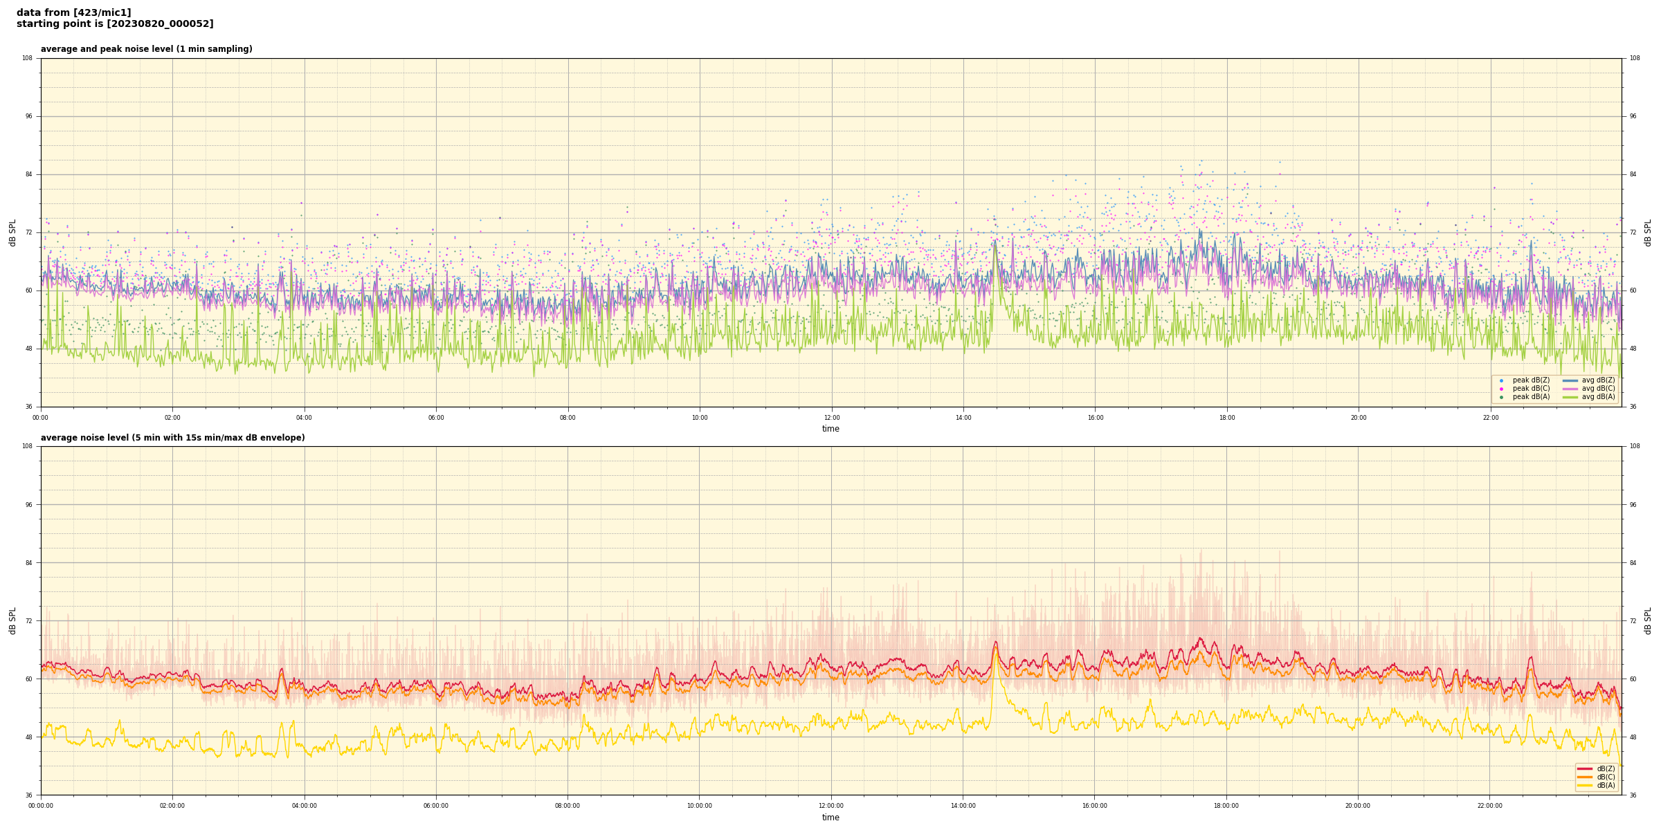Click the orange dB(C) swatch in bottom legend
Image resolution: width=1661 pixels, height=830 pixels.
1585,777
